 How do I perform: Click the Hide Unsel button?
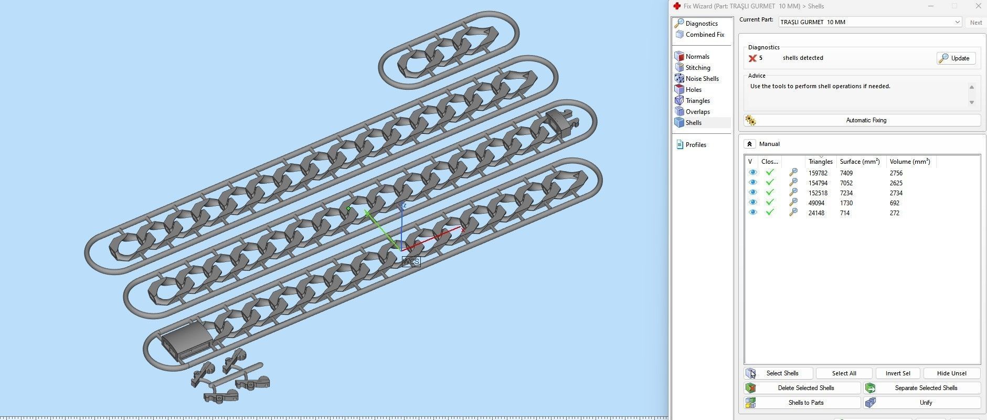951,373
